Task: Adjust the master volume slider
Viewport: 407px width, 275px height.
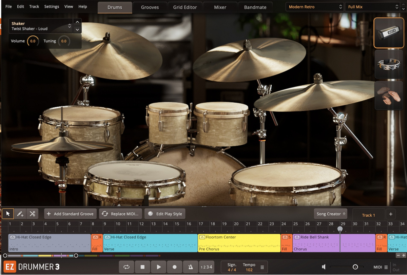Action: (x=355, y=267)
